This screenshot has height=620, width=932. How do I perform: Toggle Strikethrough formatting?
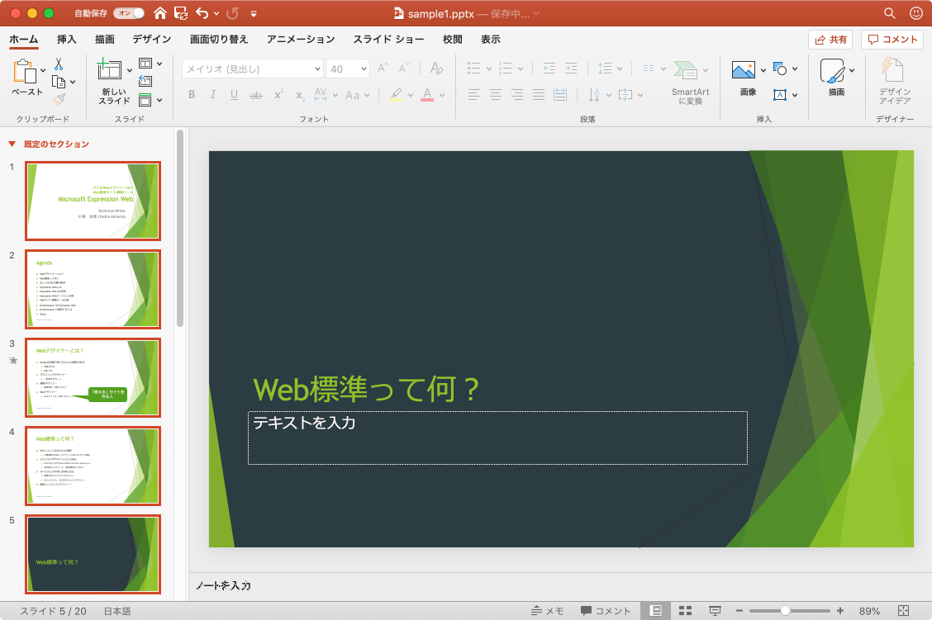[x=255, y=95]
